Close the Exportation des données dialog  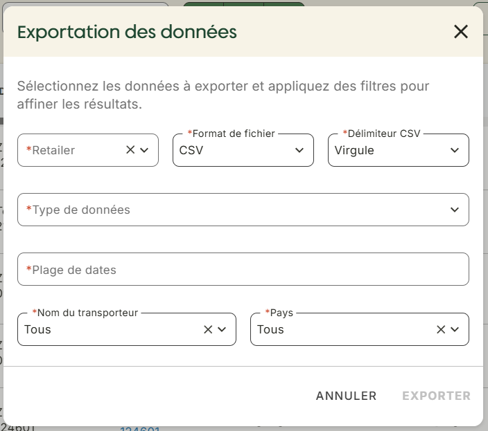460,32
